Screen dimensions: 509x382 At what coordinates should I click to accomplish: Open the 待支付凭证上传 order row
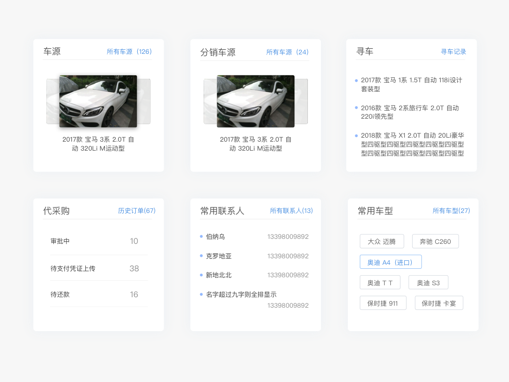(99, 268)
